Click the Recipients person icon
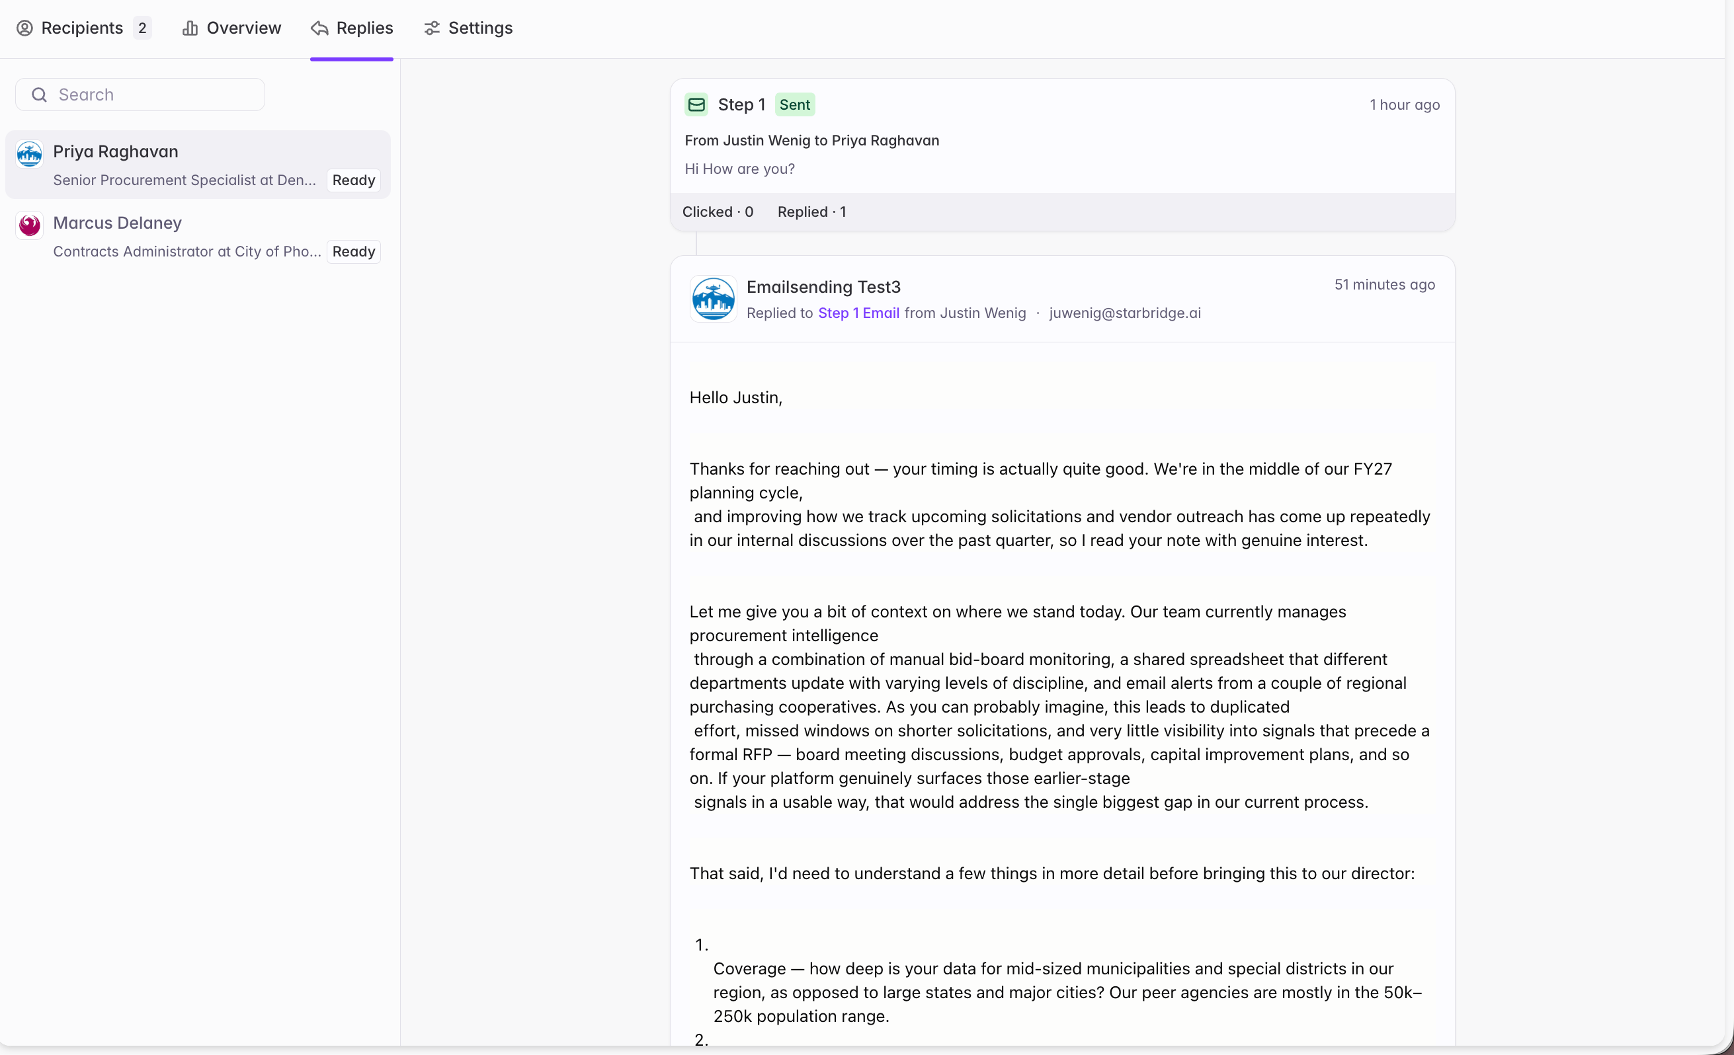 pyautogui.click(x=24, y=28)
